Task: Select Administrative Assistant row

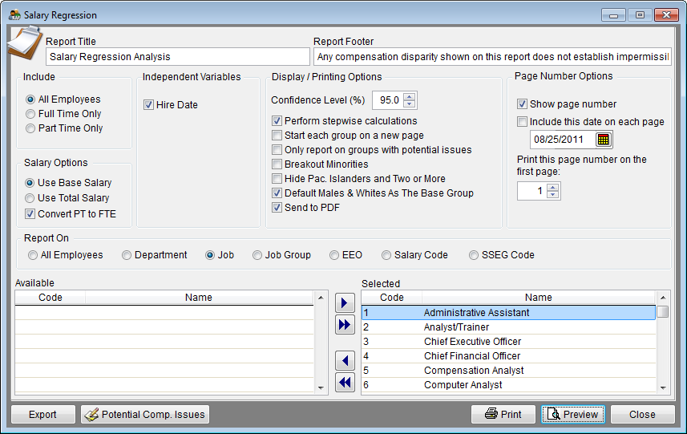Action: click(508, 313)
